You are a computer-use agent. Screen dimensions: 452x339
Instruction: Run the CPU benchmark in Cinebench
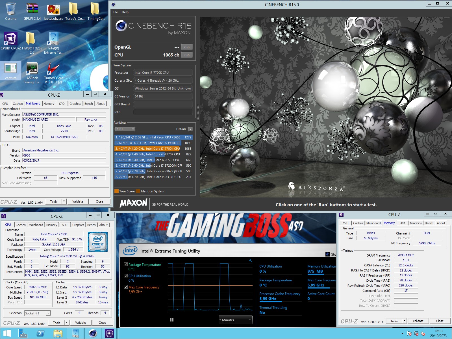[186, 55]
